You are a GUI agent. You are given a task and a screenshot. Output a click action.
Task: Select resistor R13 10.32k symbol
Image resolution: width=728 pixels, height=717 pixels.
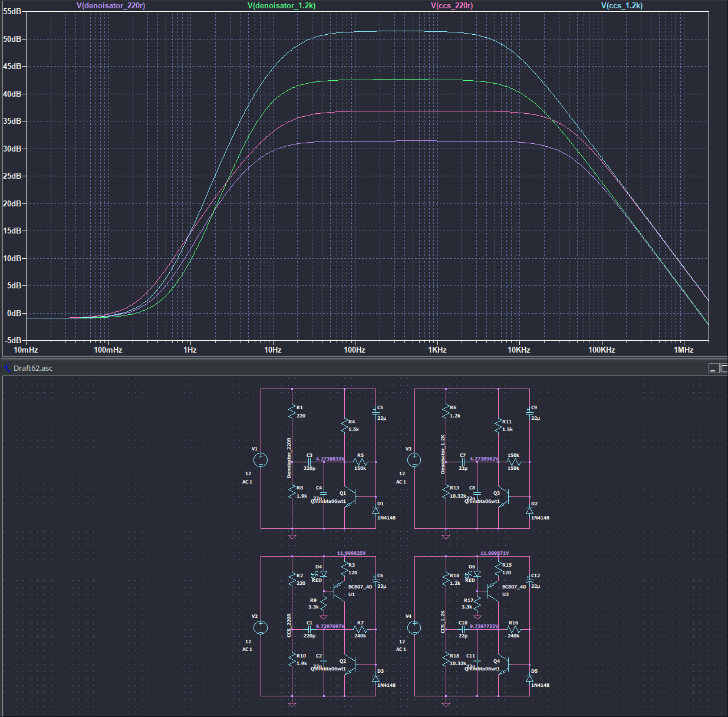446,492
